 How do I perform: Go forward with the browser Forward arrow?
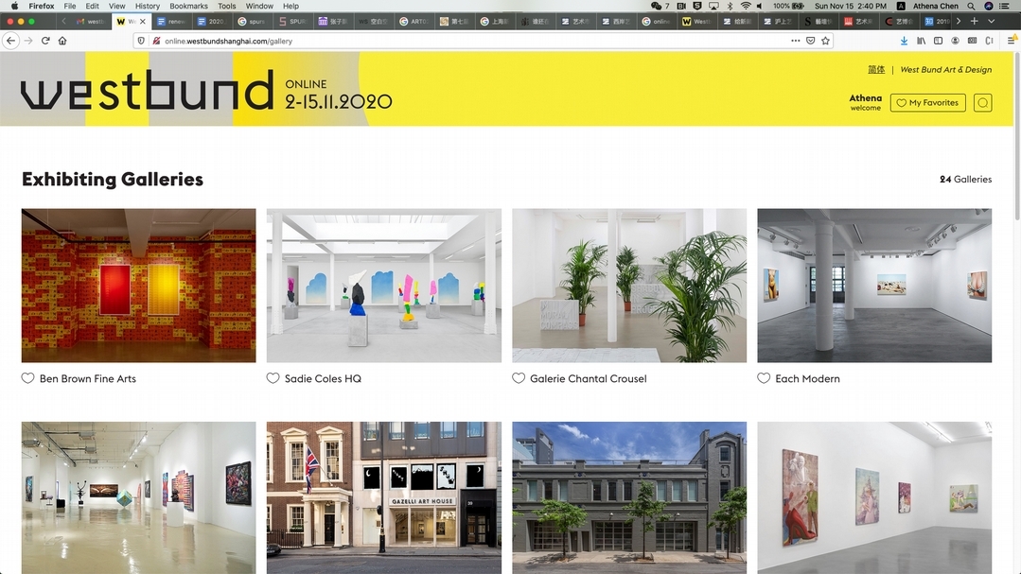click(28, 41)
